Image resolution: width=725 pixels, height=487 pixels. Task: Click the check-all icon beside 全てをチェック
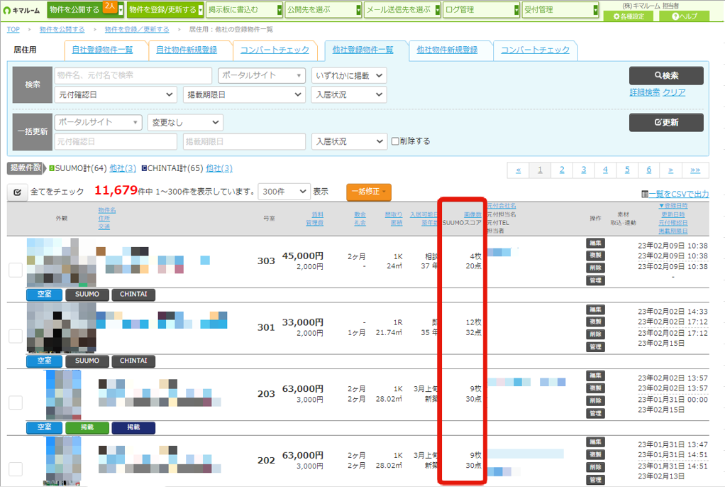[17, 192]
